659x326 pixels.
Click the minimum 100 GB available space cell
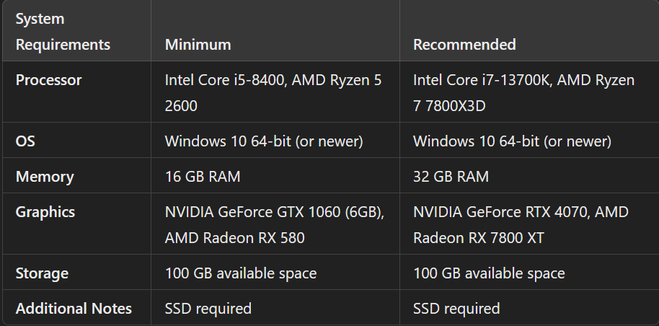(241, 273)
